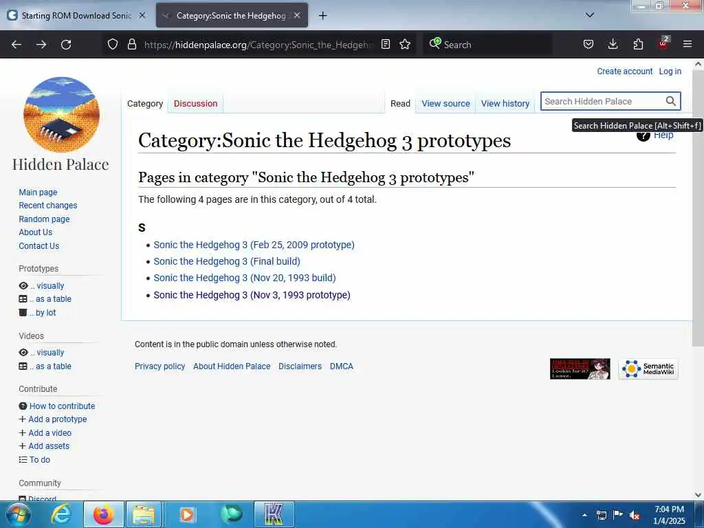Open the shield tracking protection icon

click(113, 44)
